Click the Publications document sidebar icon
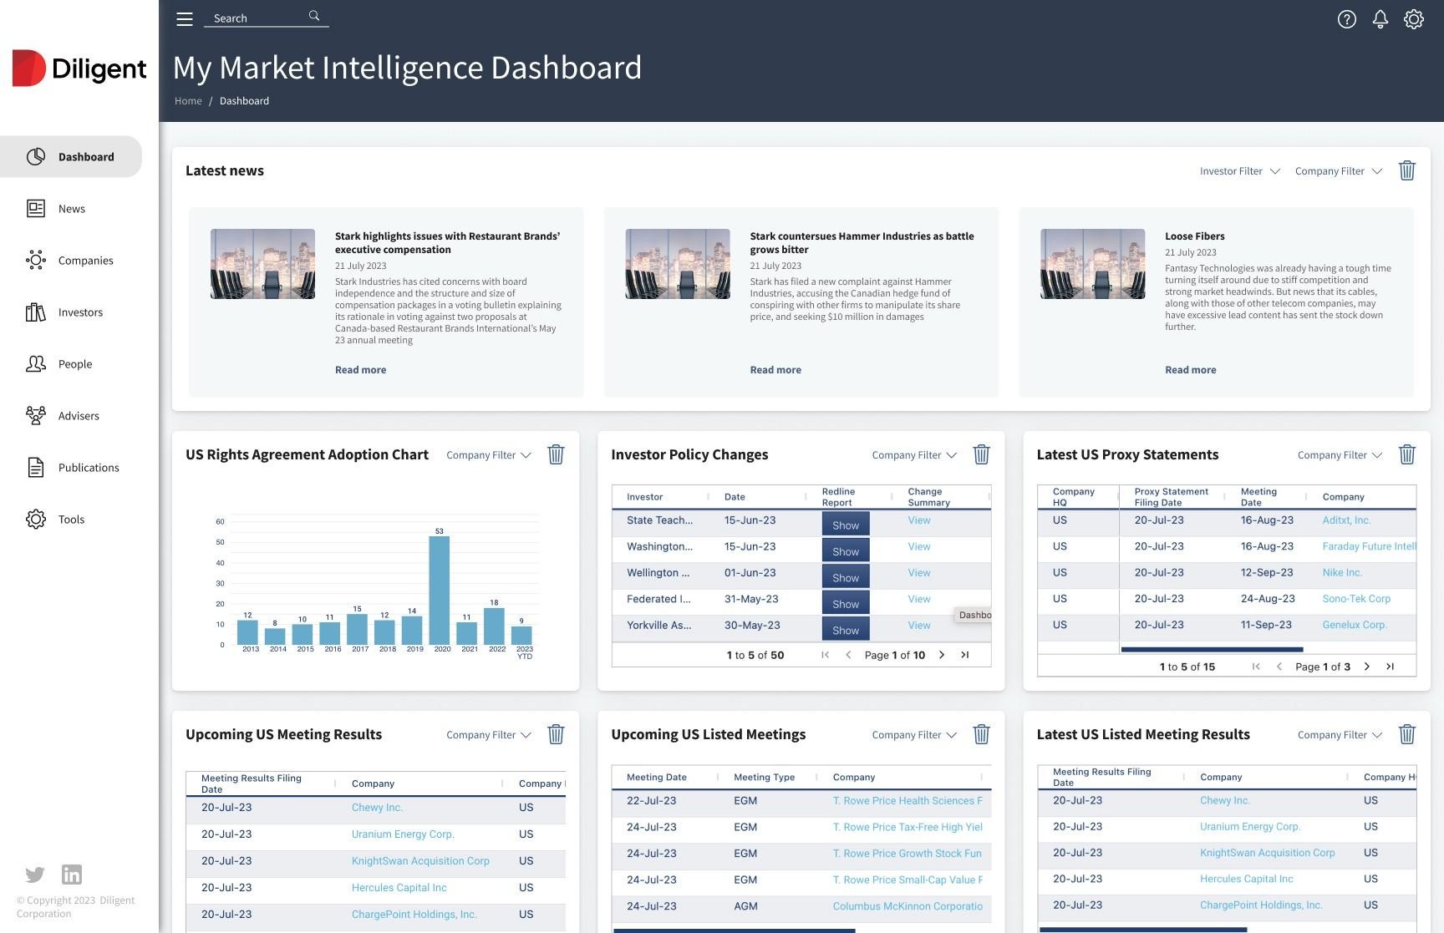 [36, 467]
